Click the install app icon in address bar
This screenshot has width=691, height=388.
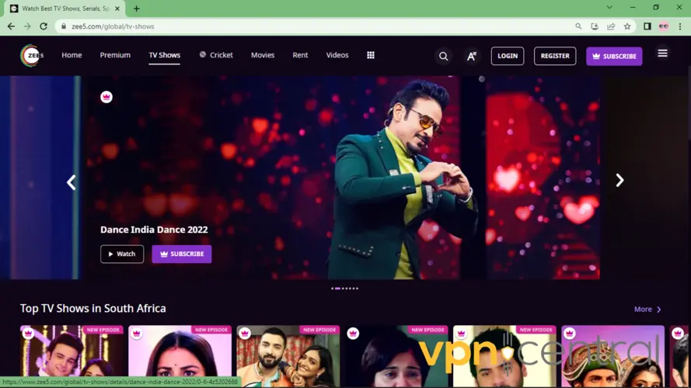[x=595, y=26]
